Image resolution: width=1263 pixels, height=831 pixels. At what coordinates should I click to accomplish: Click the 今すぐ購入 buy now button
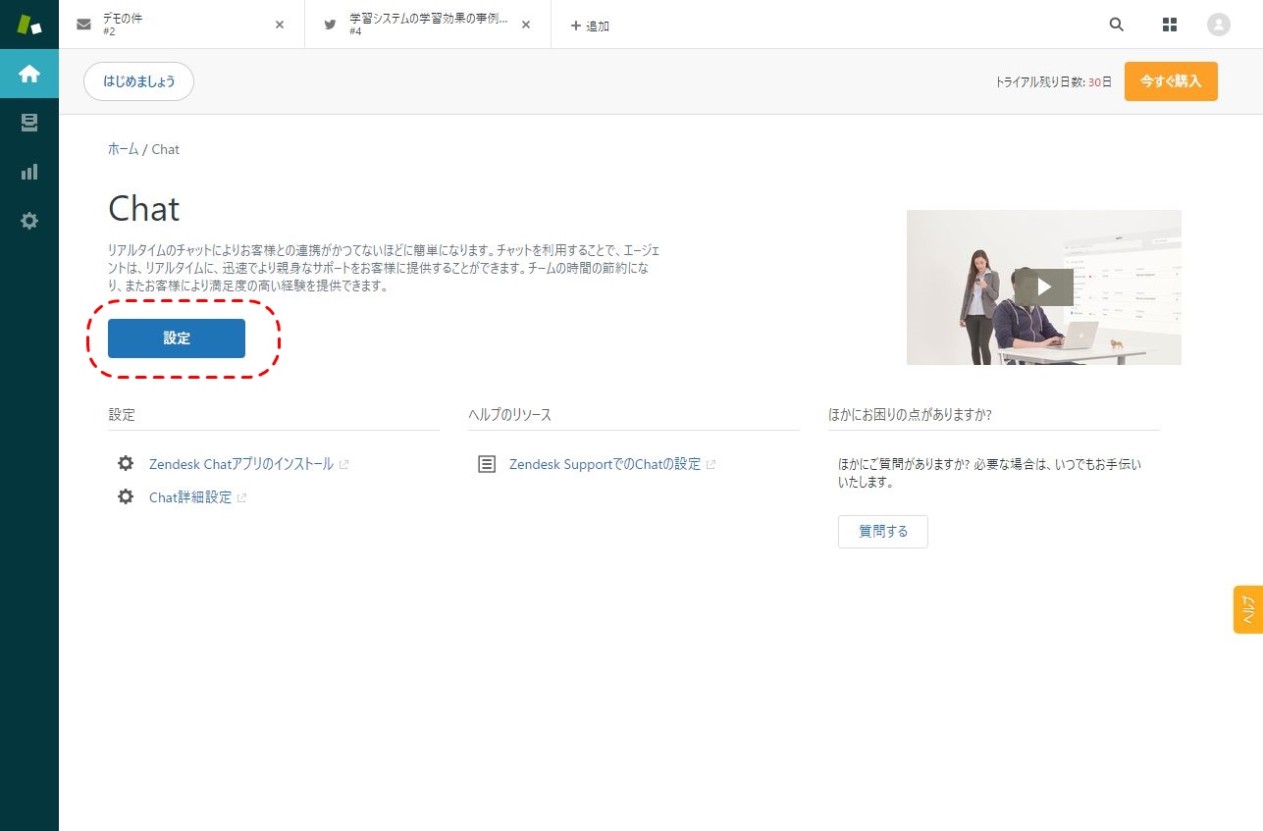1170,81
